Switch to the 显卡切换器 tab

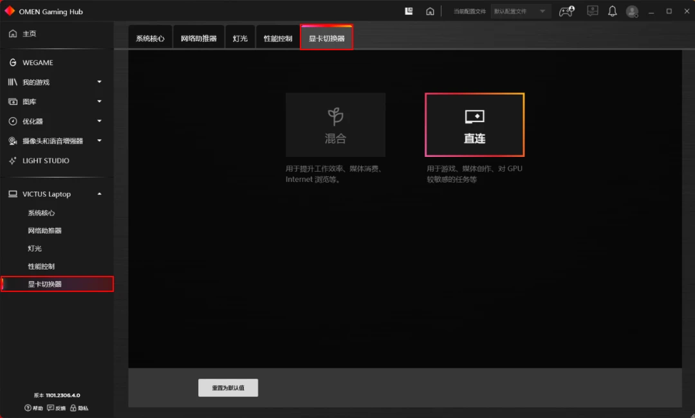coord(327,38)
